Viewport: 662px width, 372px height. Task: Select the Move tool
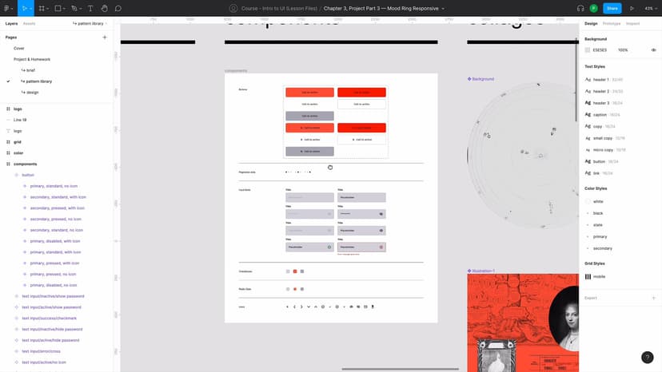[24, 8]
